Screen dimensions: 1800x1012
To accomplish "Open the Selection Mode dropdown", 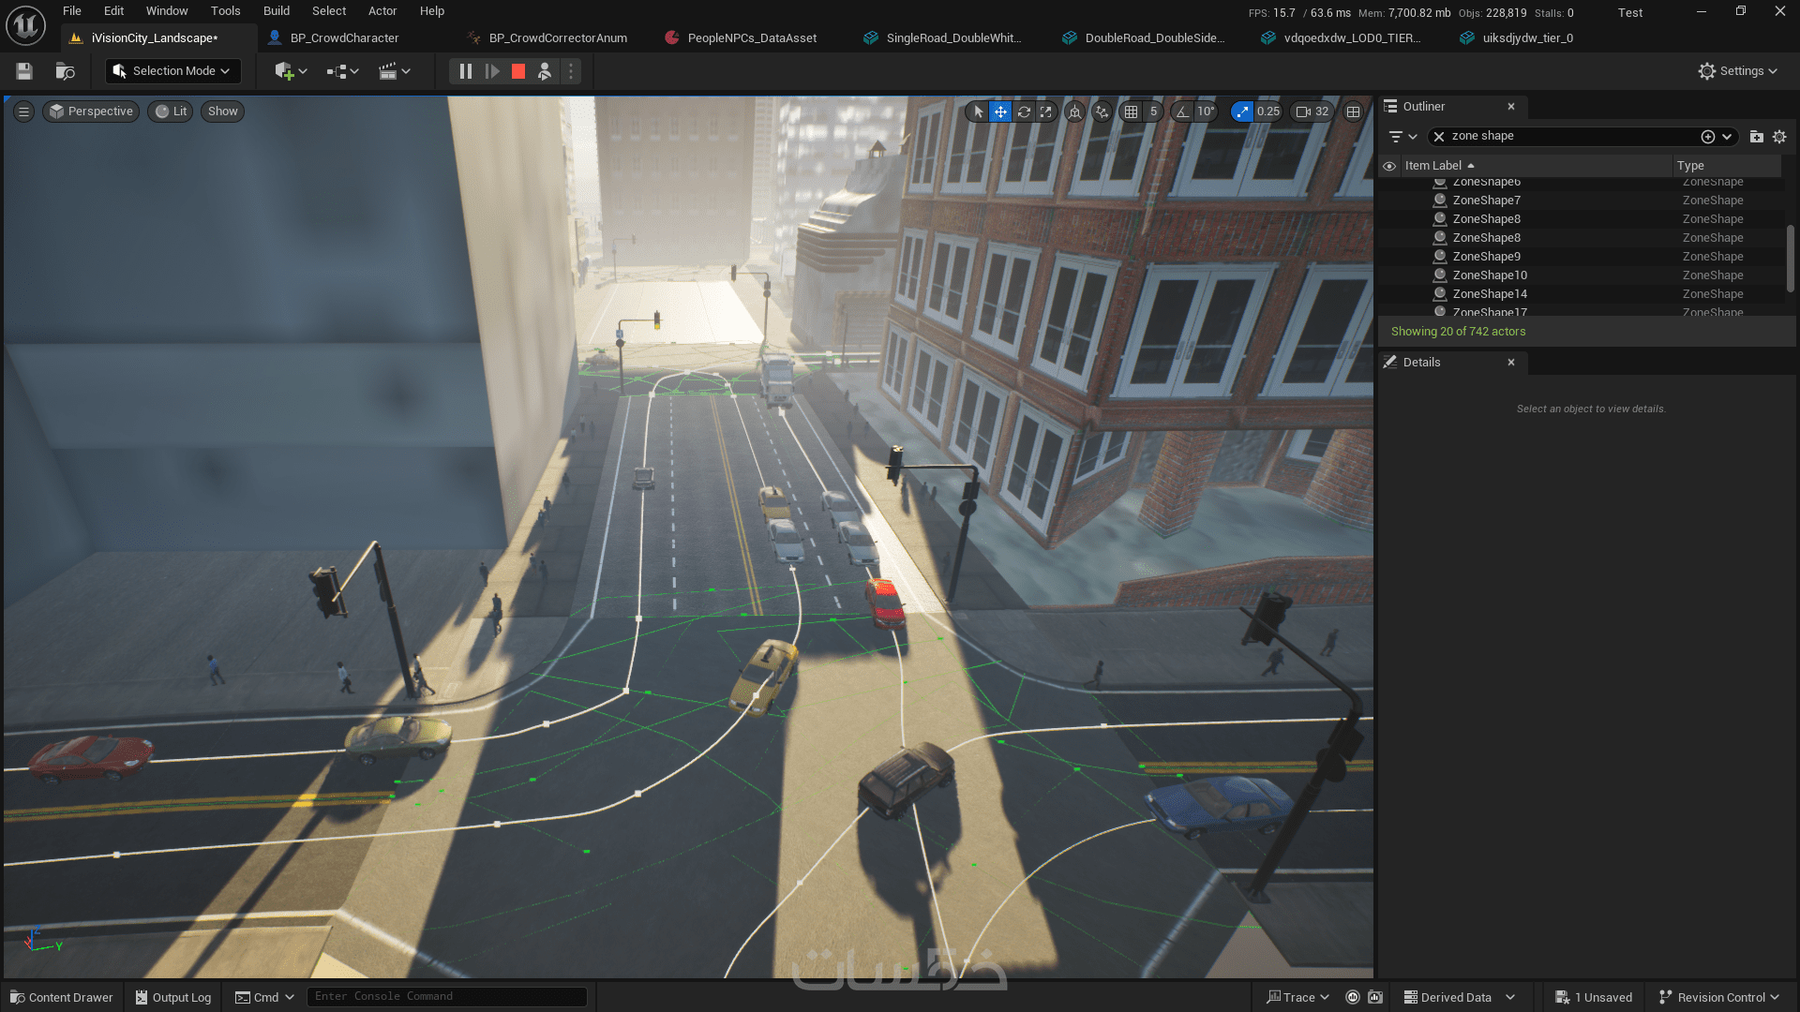I will coord(172,71).
